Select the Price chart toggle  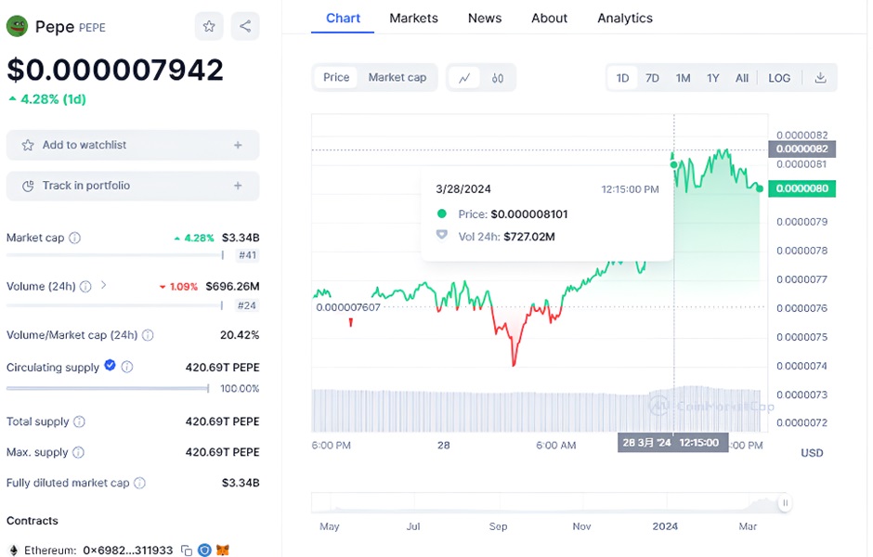tap(336, 78)
